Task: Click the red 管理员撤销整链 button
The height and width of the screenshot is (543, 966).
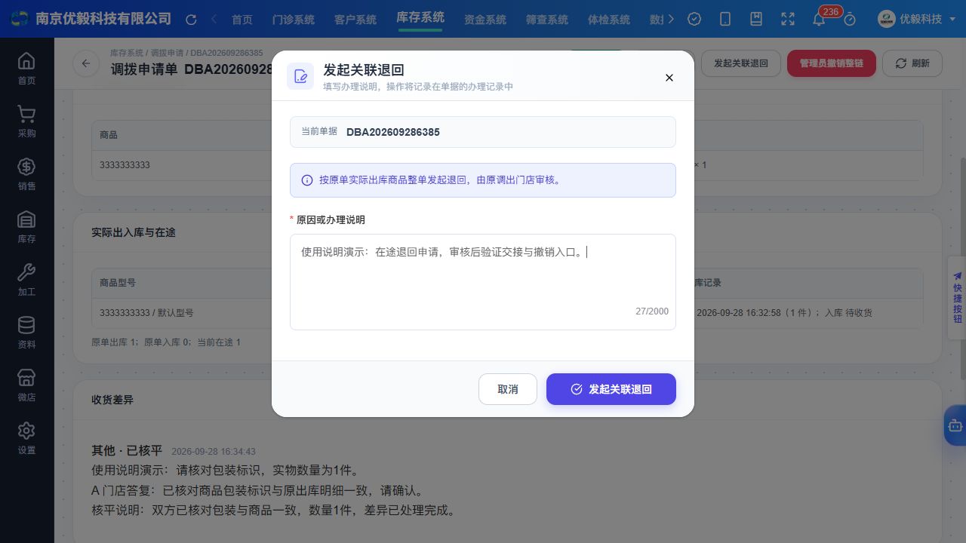Action: point(831,63)
